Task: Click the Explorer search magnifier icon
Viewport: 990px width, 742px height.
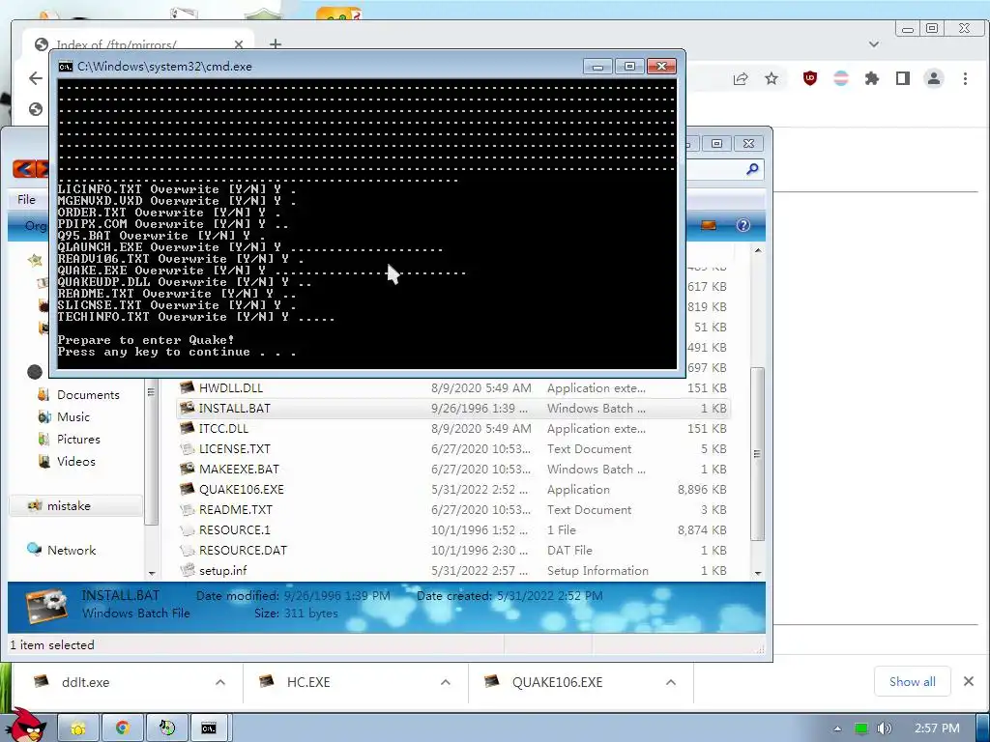Action: click(x=752, y=169)
